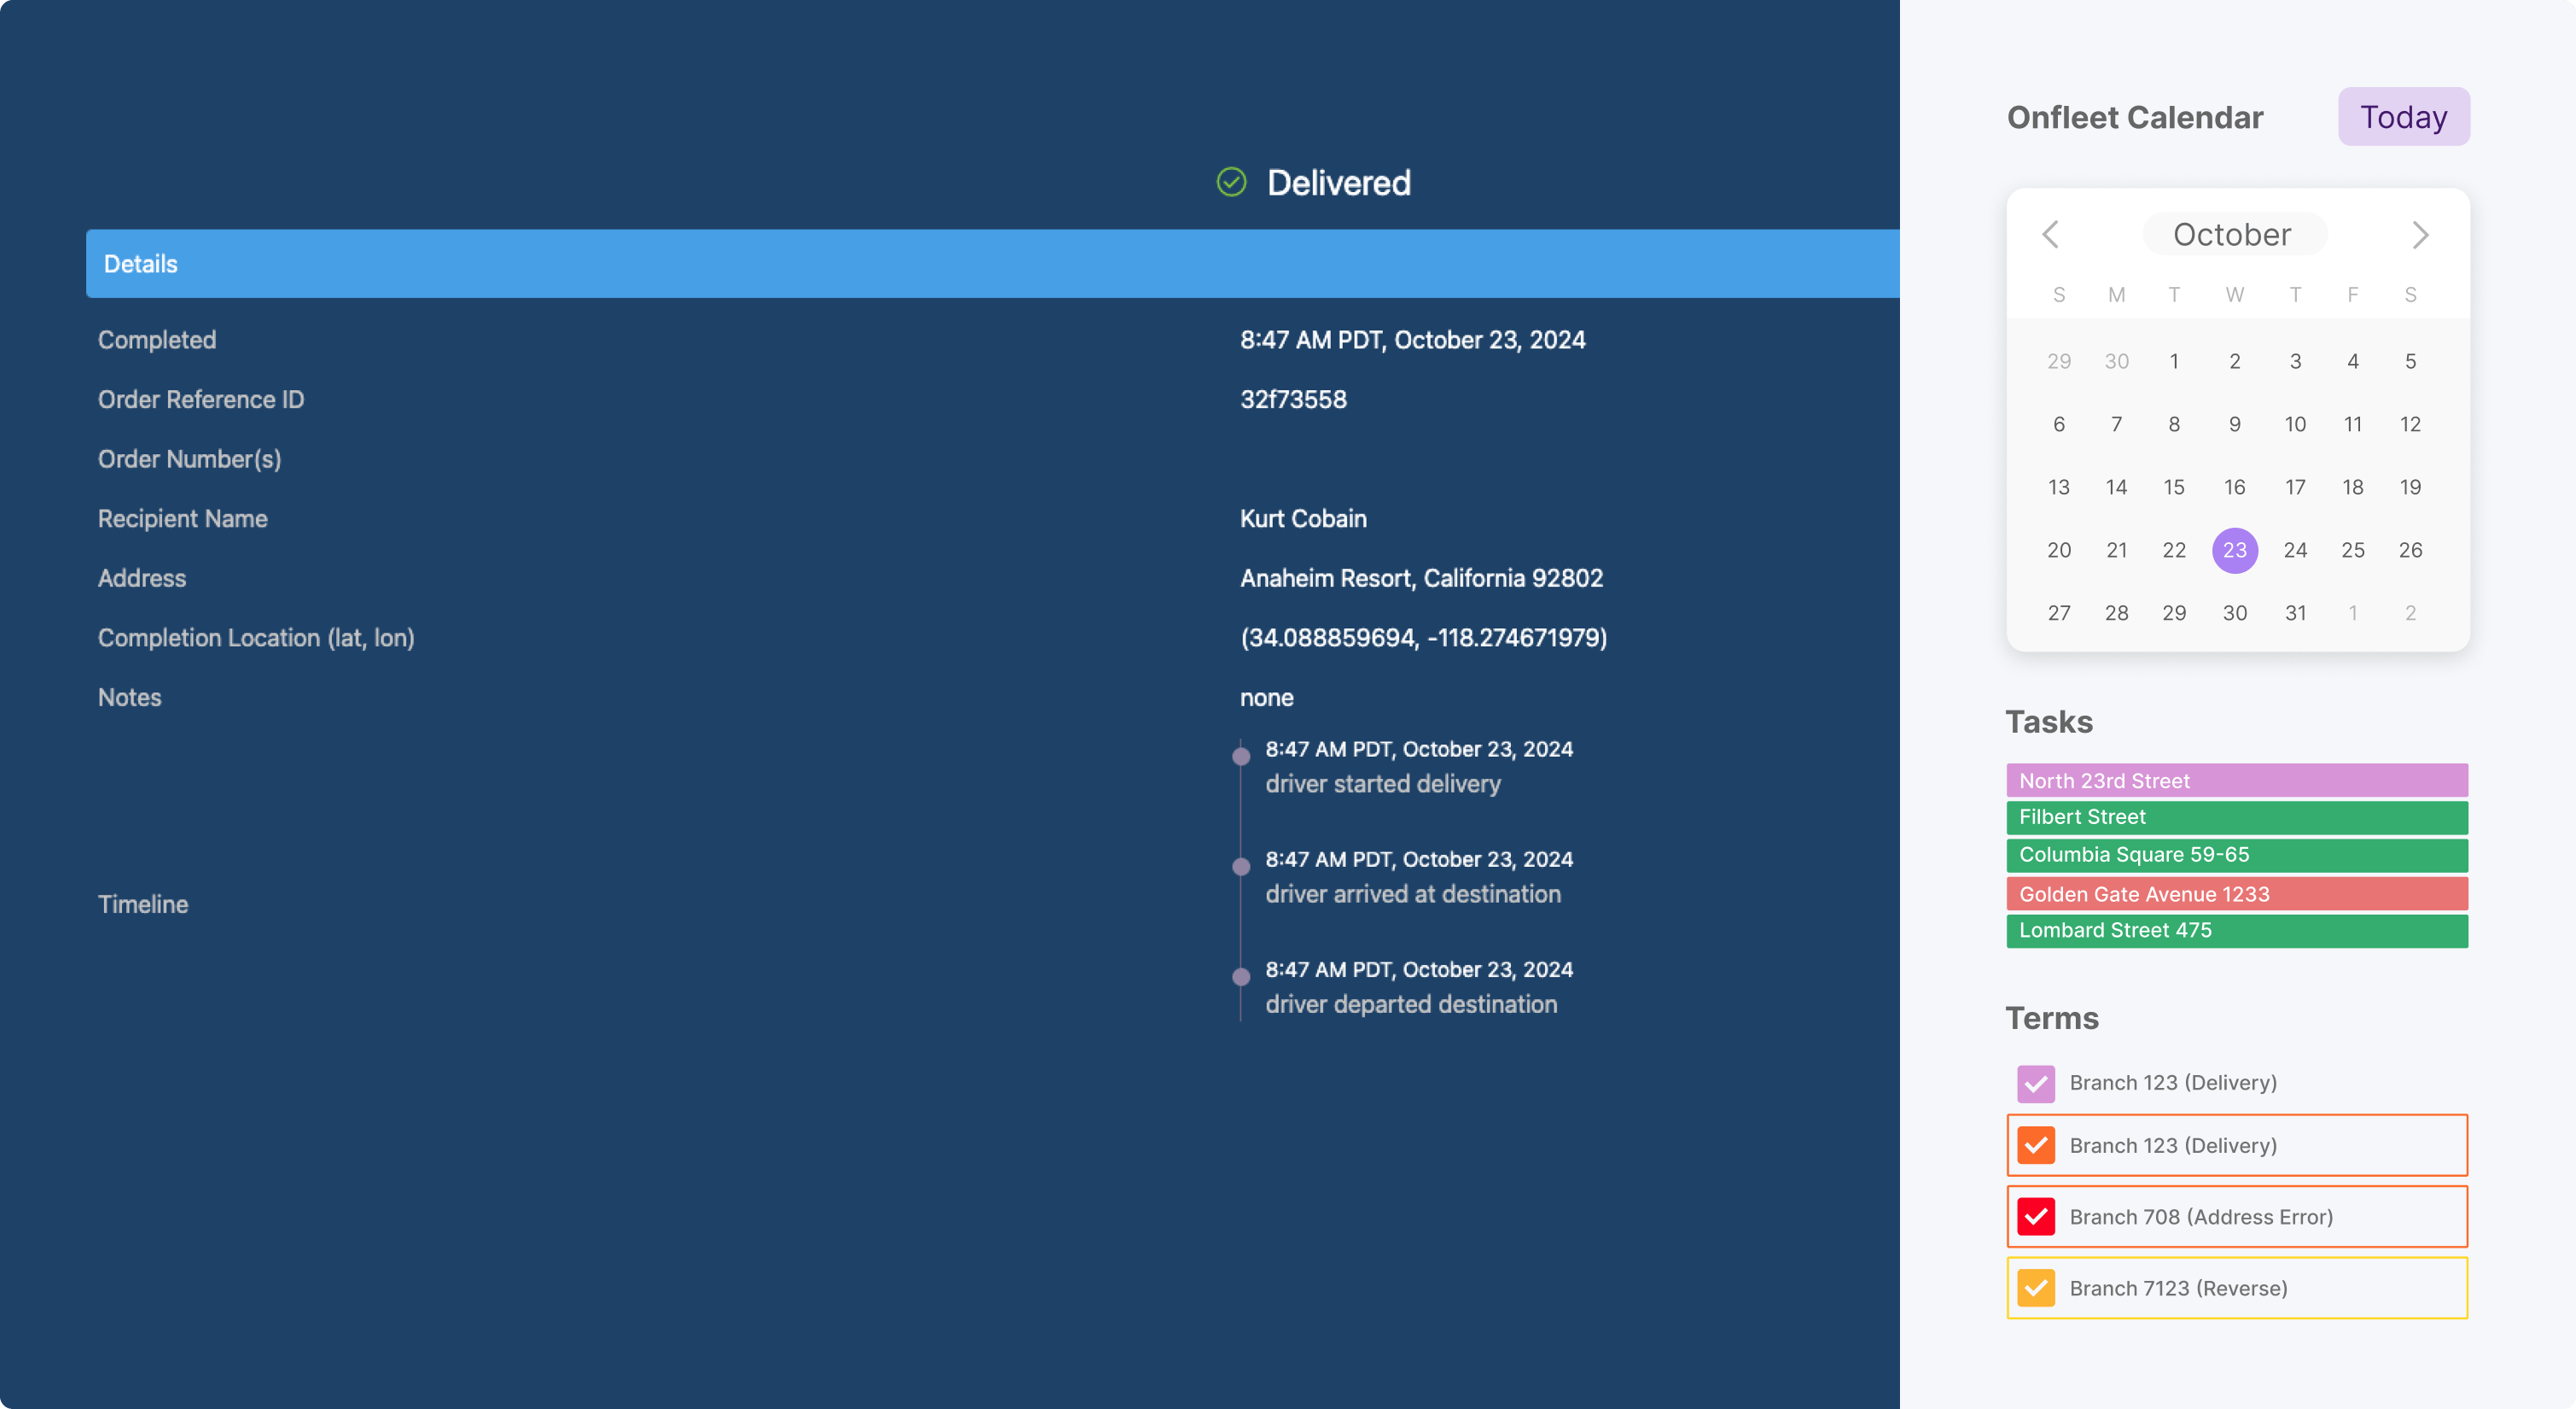Collapse back to September using the calendar arrow
This screenshot has width=2576, height=1409.
coord(2051,234)
